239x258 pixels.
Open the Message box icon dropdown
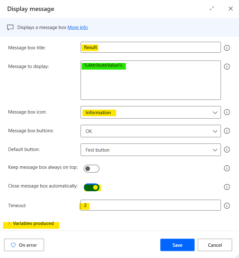pos(151,113)
